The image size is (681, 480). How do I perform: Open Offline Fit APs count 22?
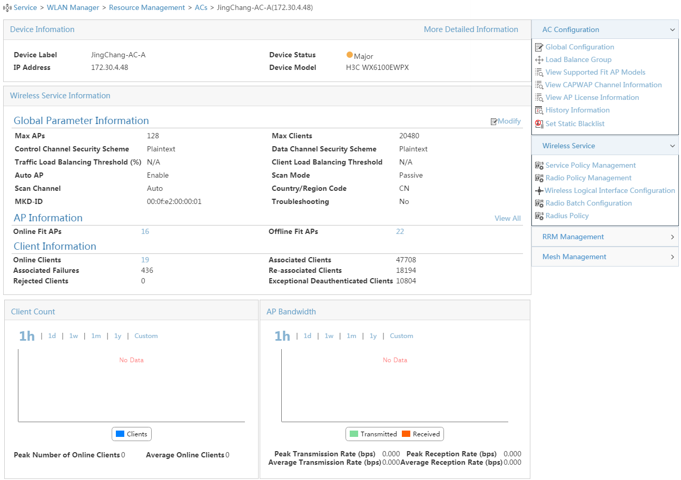coord(400,232)
